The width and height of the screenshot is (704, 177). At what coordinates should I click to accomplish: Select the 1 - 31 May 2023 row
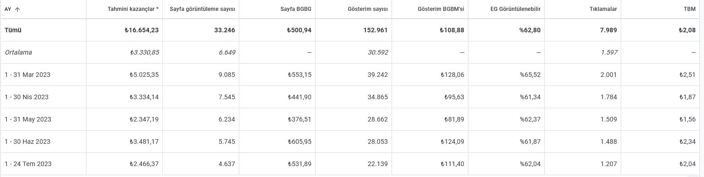click(352, 119)
